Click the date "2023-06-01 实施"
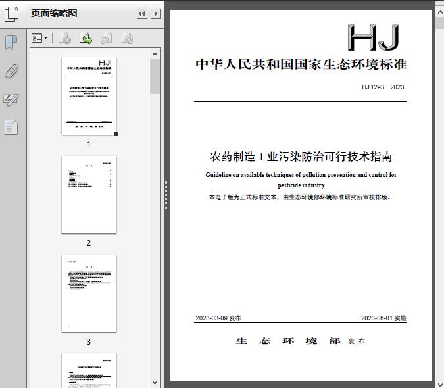The height and width of the screenshot is (388, 444). point(383,318)
